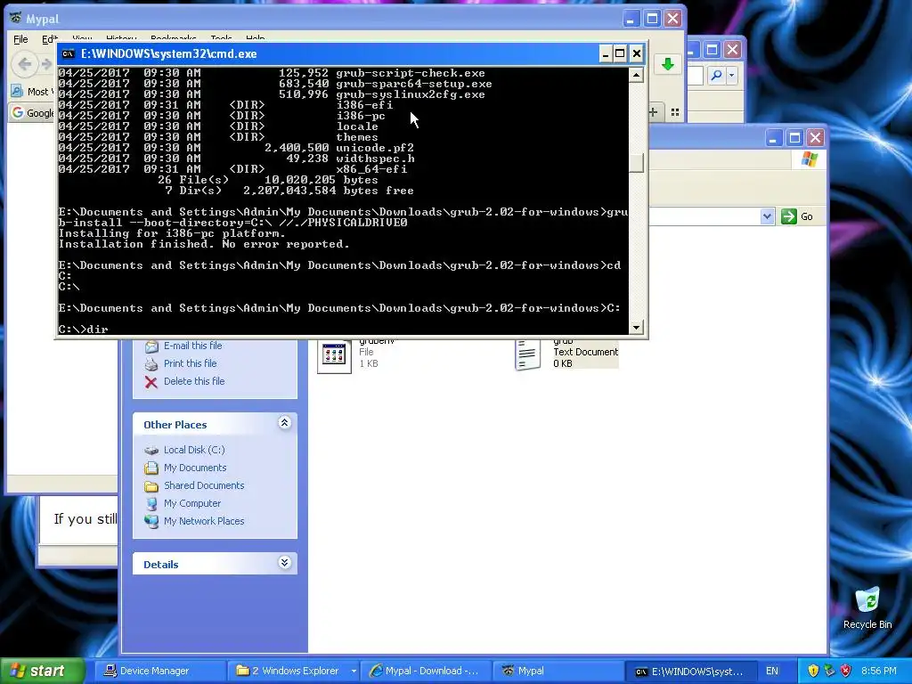912x684 pixels.
Task: Switch to the Google tab in Mypal
Action: click(33, 112)
